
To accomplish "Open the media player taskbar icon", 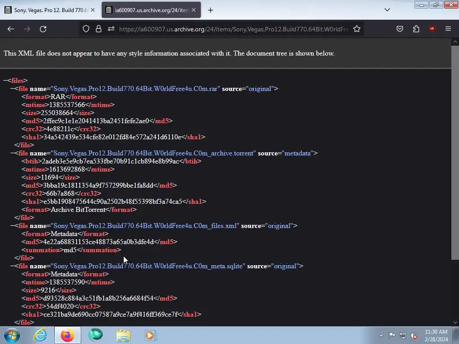I will pos(151,335).
